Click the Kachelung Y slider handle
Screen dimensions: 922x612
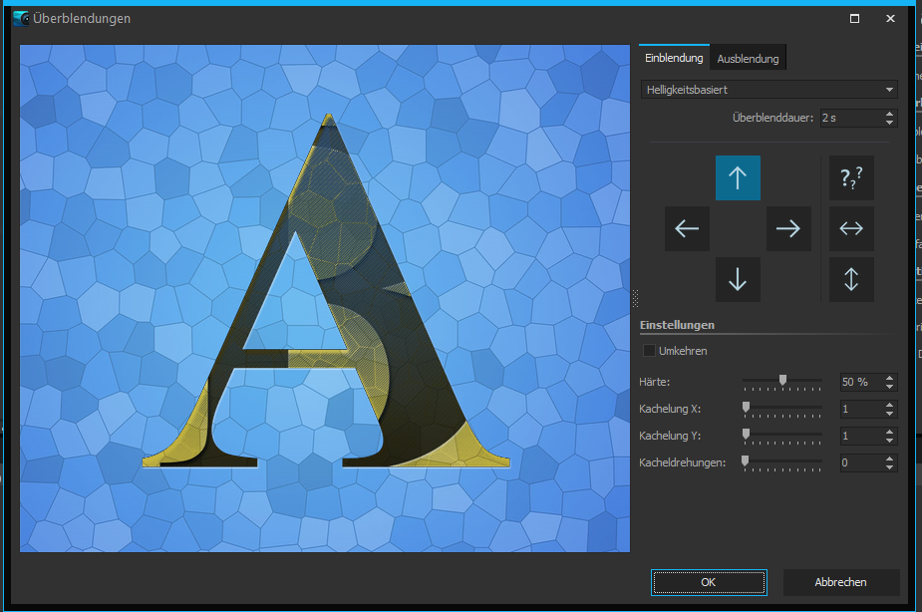click(746, 435)
